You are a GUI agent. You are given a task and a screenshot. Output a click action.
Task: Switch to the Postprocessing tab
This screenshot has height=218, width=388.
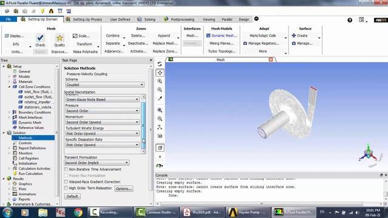pos(179,19)
